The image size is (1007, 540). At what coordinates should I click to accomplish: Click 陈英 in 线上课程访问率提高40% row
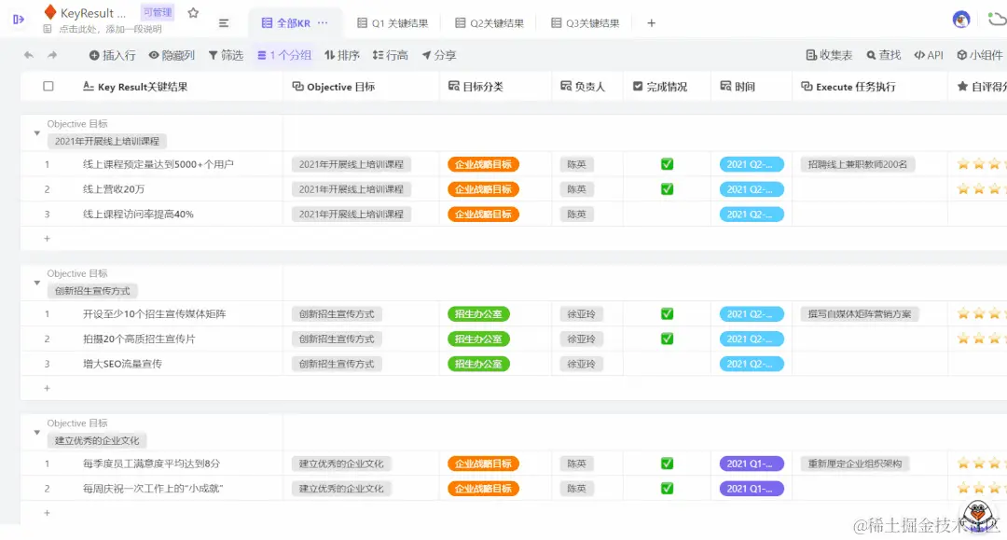[x=577, y=215]
